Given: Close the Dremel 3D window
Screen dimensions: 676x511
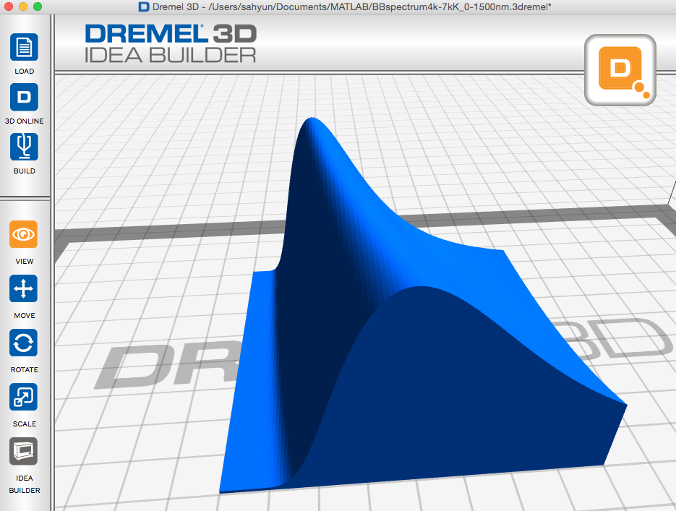Looking at the screenshot, I should point(8,7).
